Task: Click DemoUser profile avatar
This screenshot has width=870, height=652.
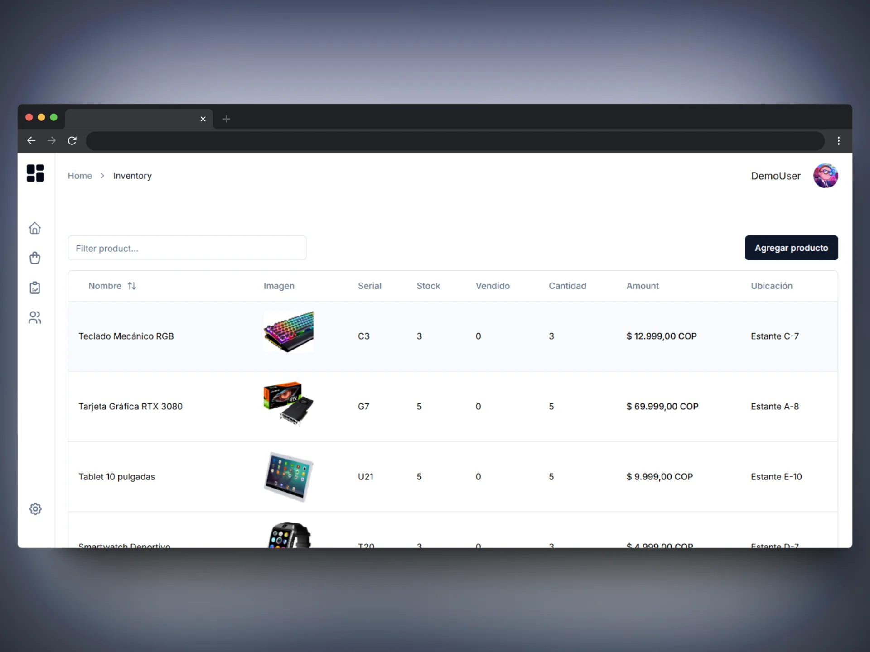Action: (x=826, y=175)
